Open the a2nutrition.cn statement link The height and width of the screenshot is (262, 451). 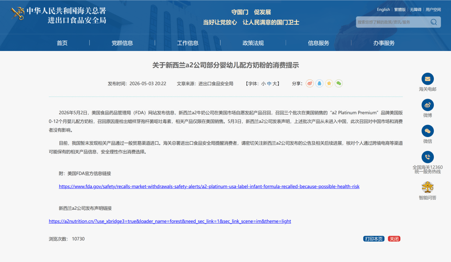pyautogui.click(x=170, y=221)
